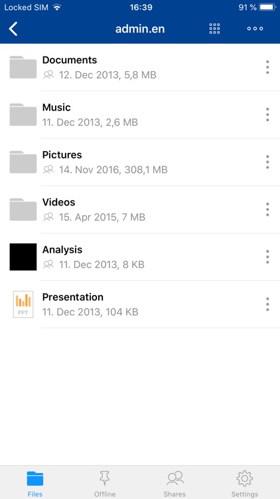The image size is (280, 499).
Task: Go back using the left arrow
Action: [13, 29]
